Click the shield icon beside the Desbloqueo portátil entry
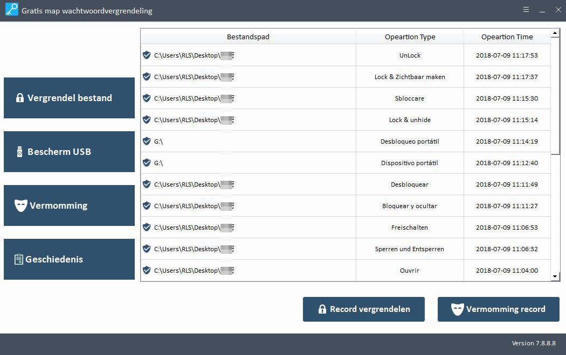The height and width of the screenshot is (355, 566). pos(146,141)
